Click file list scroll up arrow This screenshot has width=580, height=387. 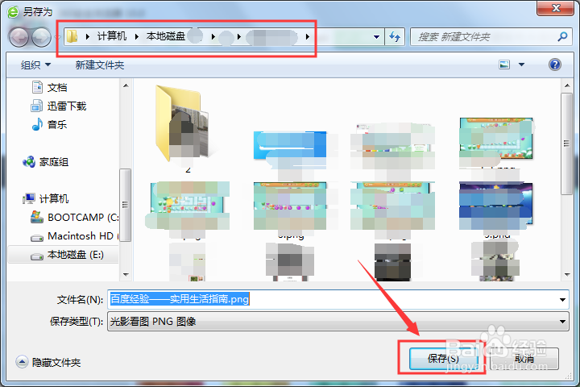[x=566, y=85]
